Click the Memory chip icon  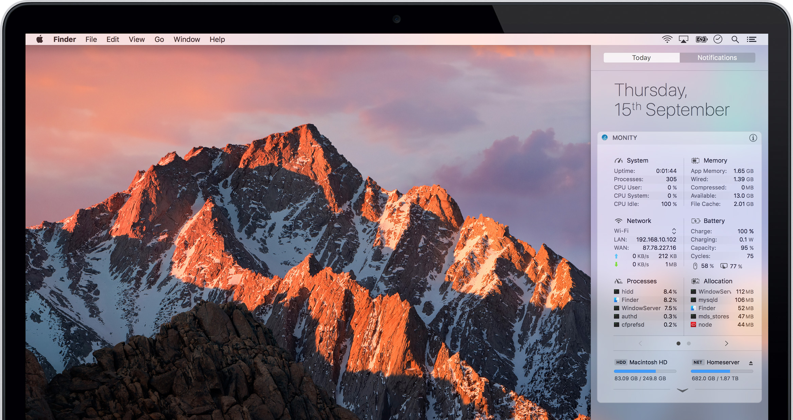pos(695,161)
